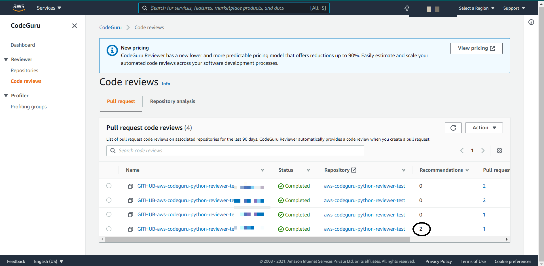
Task: Click copy icon in first review row
Action: [x=130, y=186]
